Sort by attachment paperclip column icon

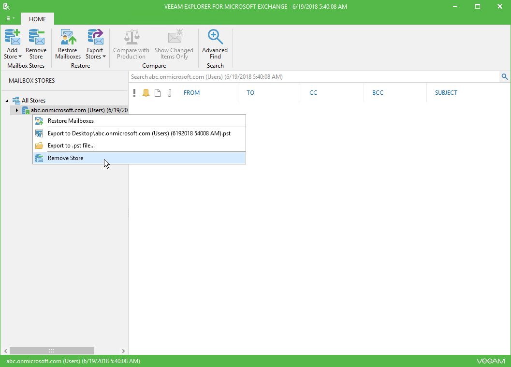point(170,93)
